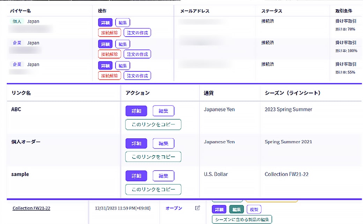Click the 操作 column header
The image size is (363, 224).
(102, 11)
